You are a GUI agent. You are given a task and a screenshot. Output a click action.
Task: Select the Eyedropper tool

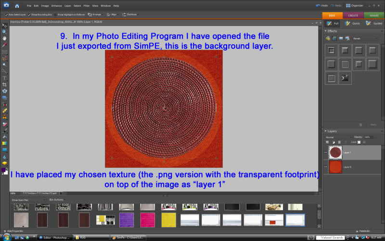click(x=4, y=45)
